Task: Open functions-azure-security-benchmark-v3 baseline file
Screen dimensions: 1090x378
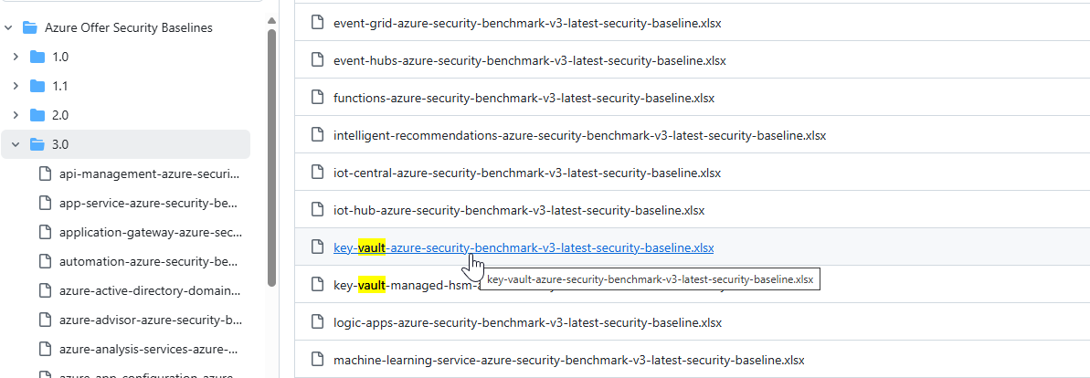Action: pos(524,98)
